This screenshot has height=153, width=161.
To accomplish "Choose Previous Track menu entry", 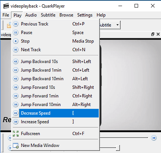I will click(x=55, y=24).
